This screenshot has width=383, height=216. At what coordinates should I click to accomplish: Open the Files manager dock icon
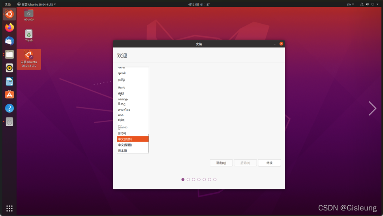(9, 54)
